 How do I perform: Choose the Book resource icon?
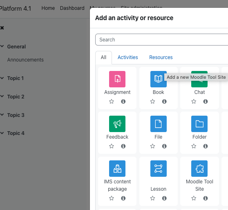tap(159, 79)
